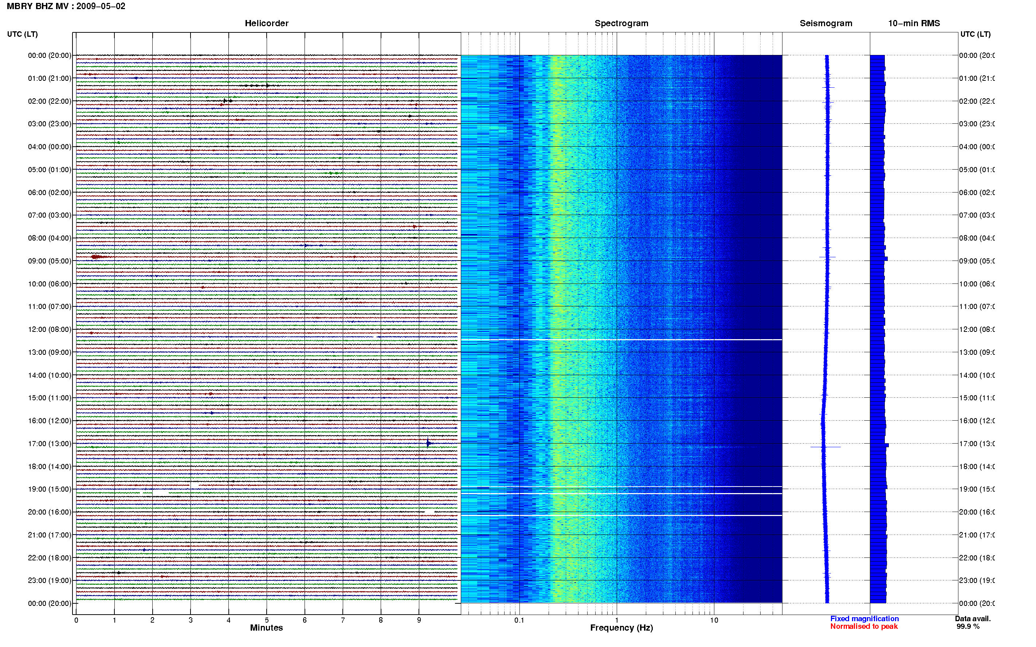Viewport: 1036px width, 647px height.
Task: Click the "99.9 %" availability value
Action: tap(968, 627)
